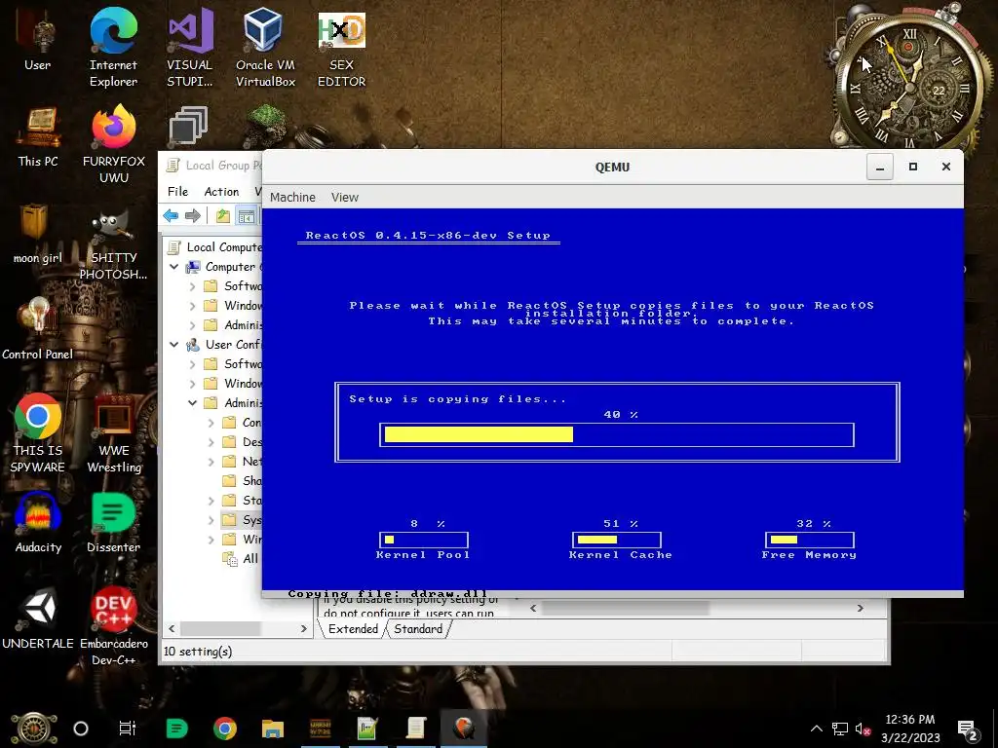Image resolution: width=998 pixels, height=748 pixels.
Task: Expand Software folder under User Configuration
Action: (x=193, y=364)
